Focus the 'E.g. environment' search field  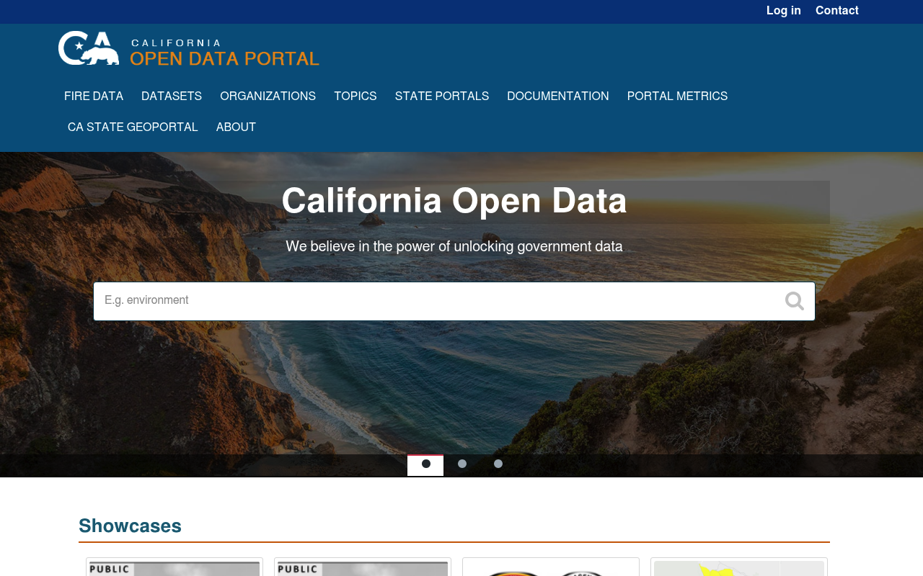pyautogui.click(x=454, y=301)
